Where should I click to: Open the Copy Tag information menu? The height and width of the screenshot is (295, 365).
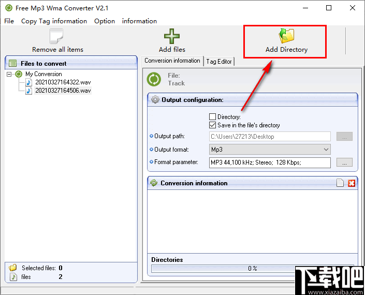coord(54,21)
